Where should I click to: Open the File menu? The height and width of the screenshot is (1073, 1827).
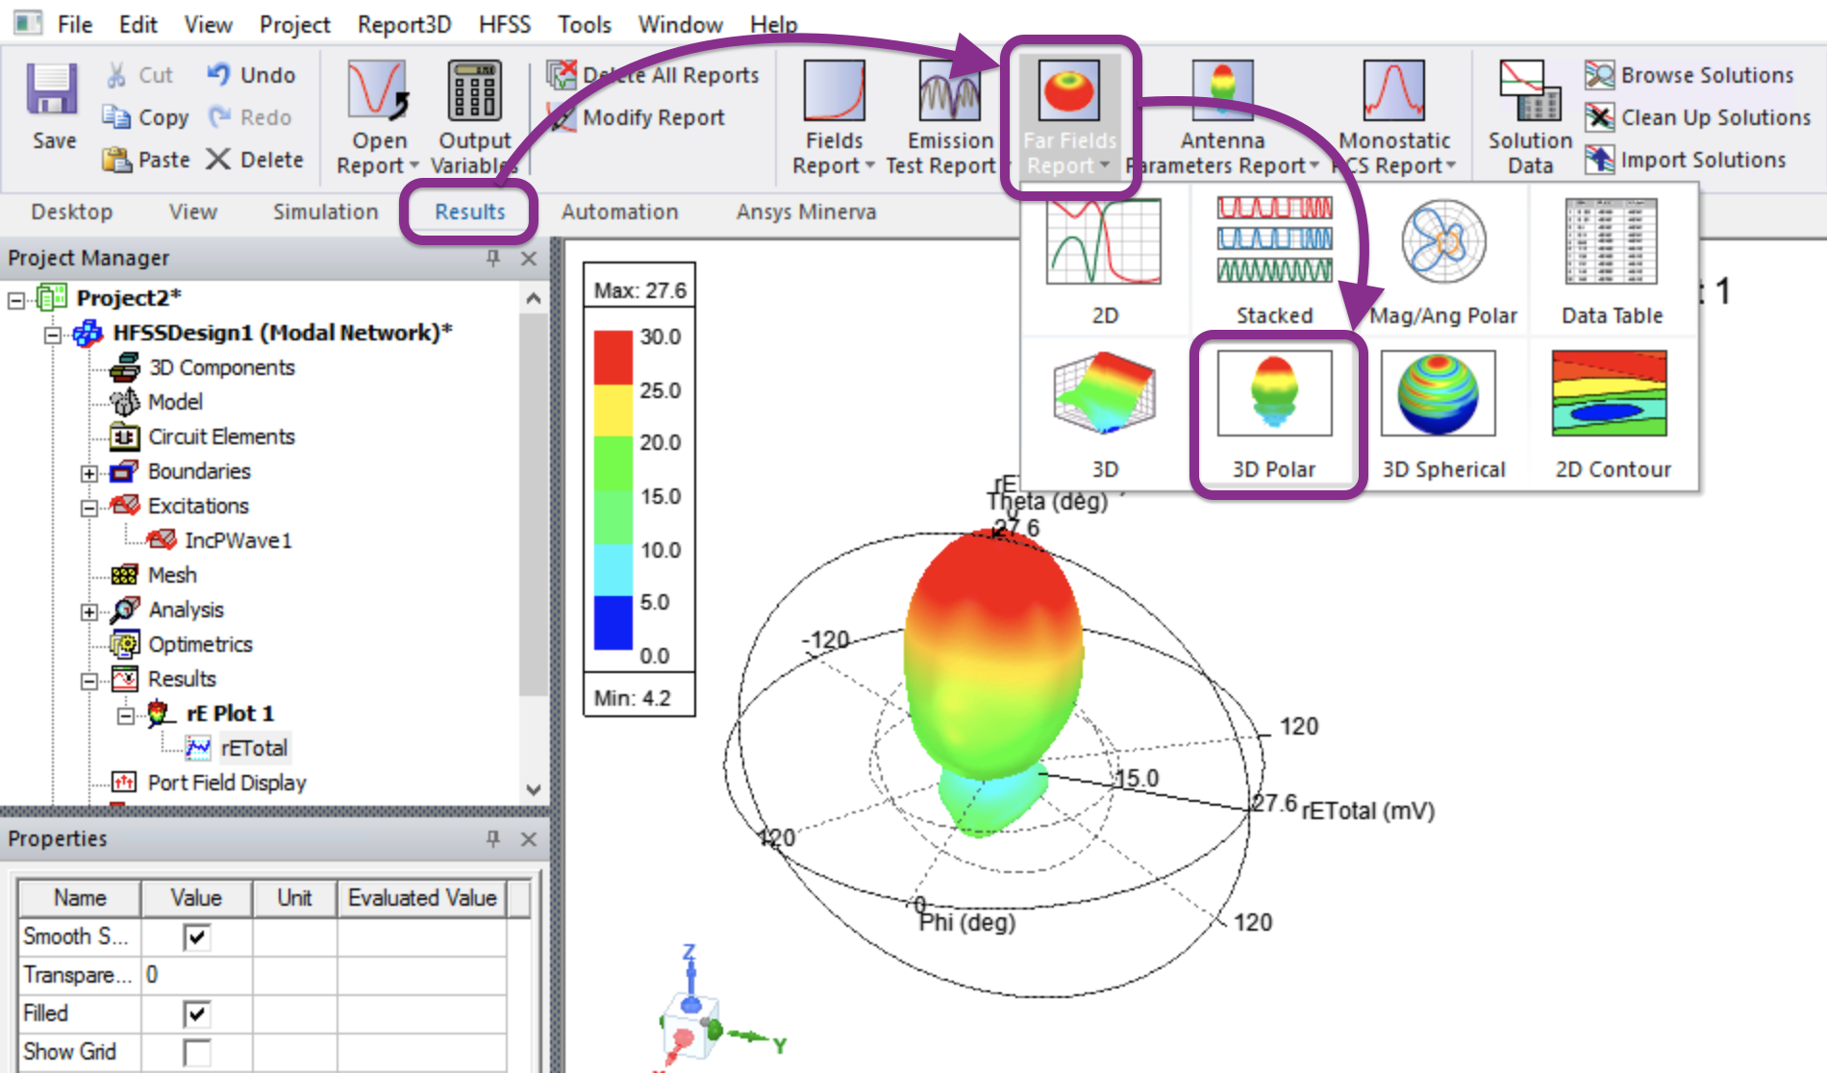click(x=75, y=24)
